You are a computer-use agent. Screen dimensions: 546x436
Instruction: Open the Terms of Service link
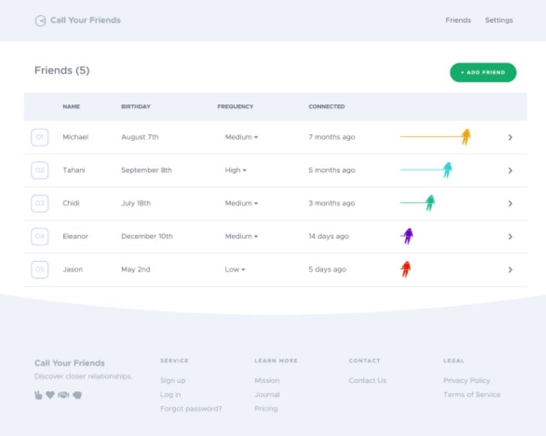[472, 395]
